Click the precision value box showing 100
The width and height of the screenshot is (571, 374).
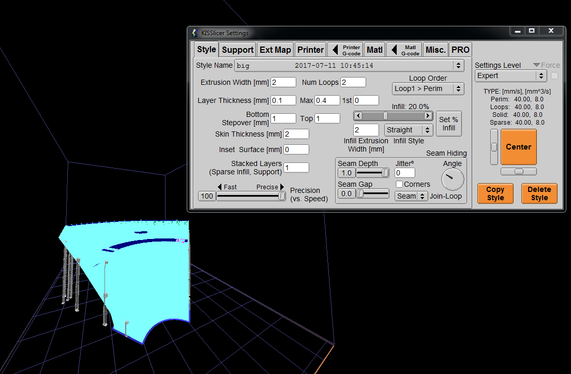click(x=207, y=196)
